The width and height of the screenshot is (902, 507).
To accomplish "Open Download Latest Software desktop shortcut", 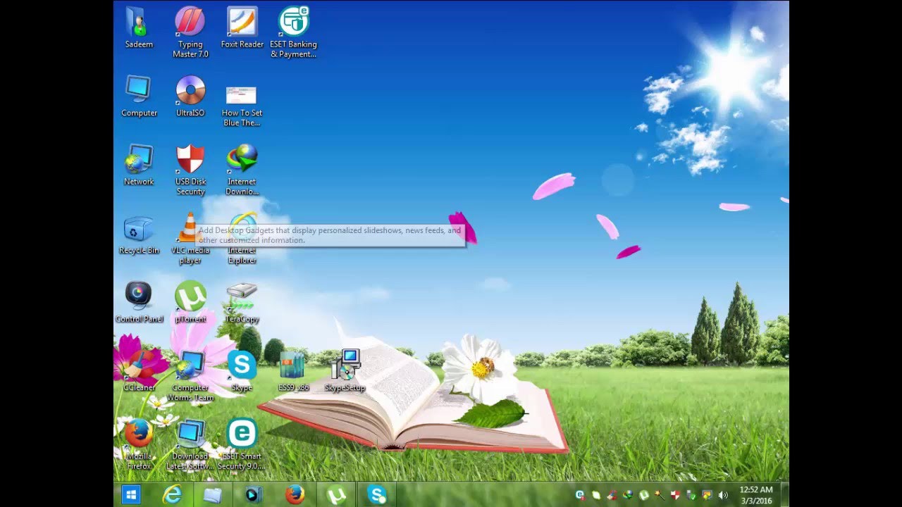I will click(x=190, y=444).
